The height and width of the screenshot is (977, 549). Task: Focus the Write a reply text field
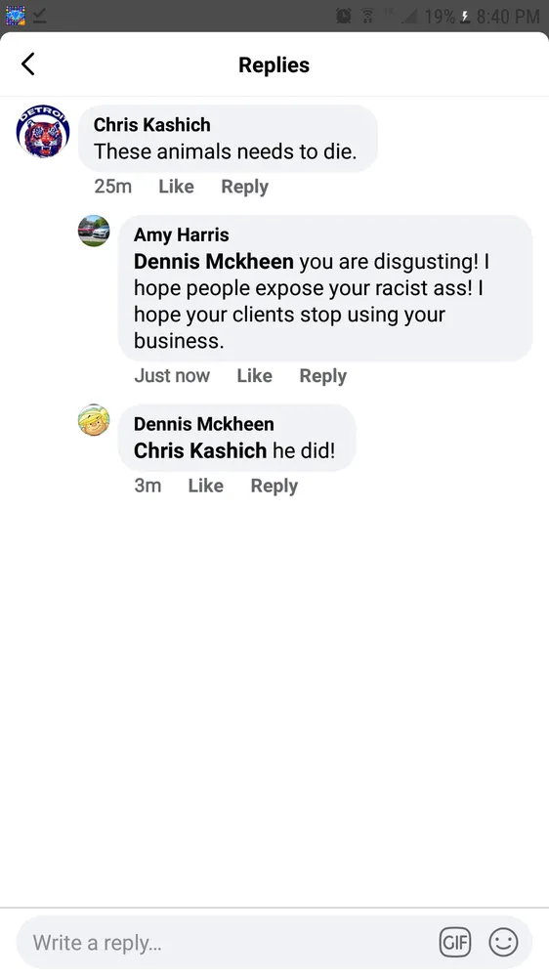pyautogui.click(x=274, y=942)
